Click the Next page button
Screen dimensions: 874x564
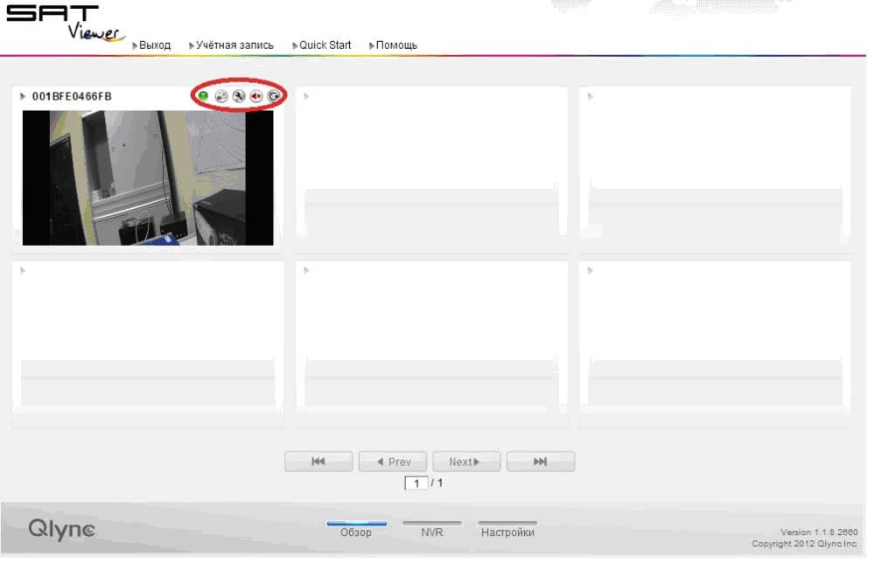(x=466, y=462)
